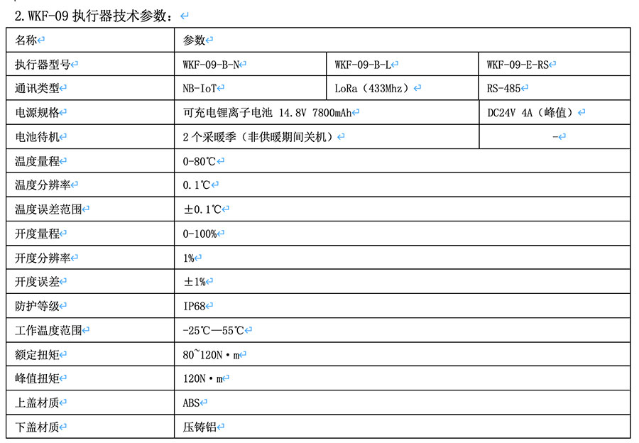Click the row label '防护等级'

[x=37, y=306]
